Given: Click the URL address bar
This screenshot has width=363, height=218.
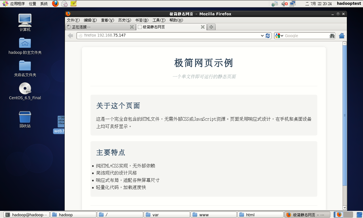Looking at the screenshot, I should point(174,35).
